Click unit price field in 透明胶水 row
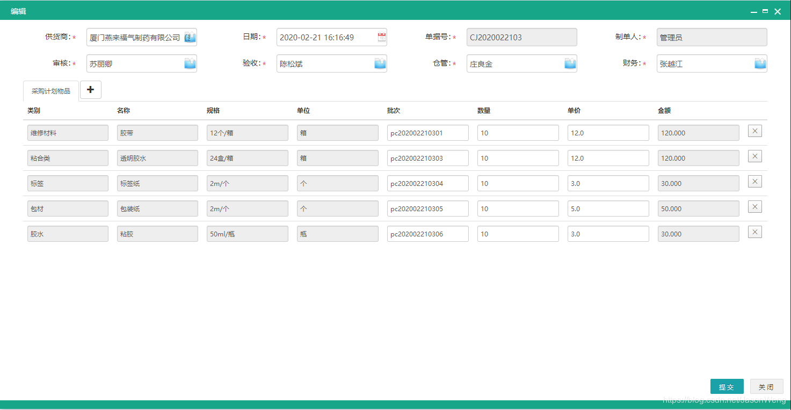791x410 pixels. (x=608, y=158)
